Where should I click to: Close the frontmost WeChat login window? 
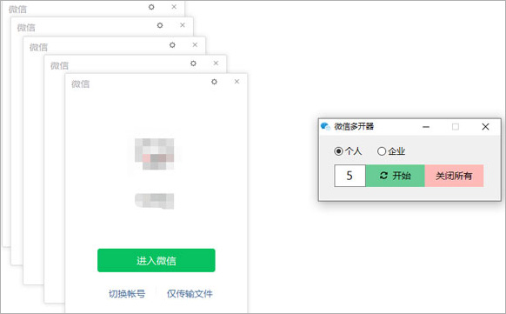[236, 81]
